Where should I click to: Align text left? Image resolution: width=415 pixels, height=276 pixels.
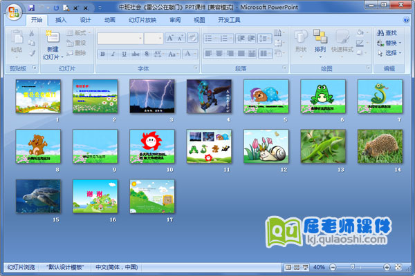coord(209,54)
